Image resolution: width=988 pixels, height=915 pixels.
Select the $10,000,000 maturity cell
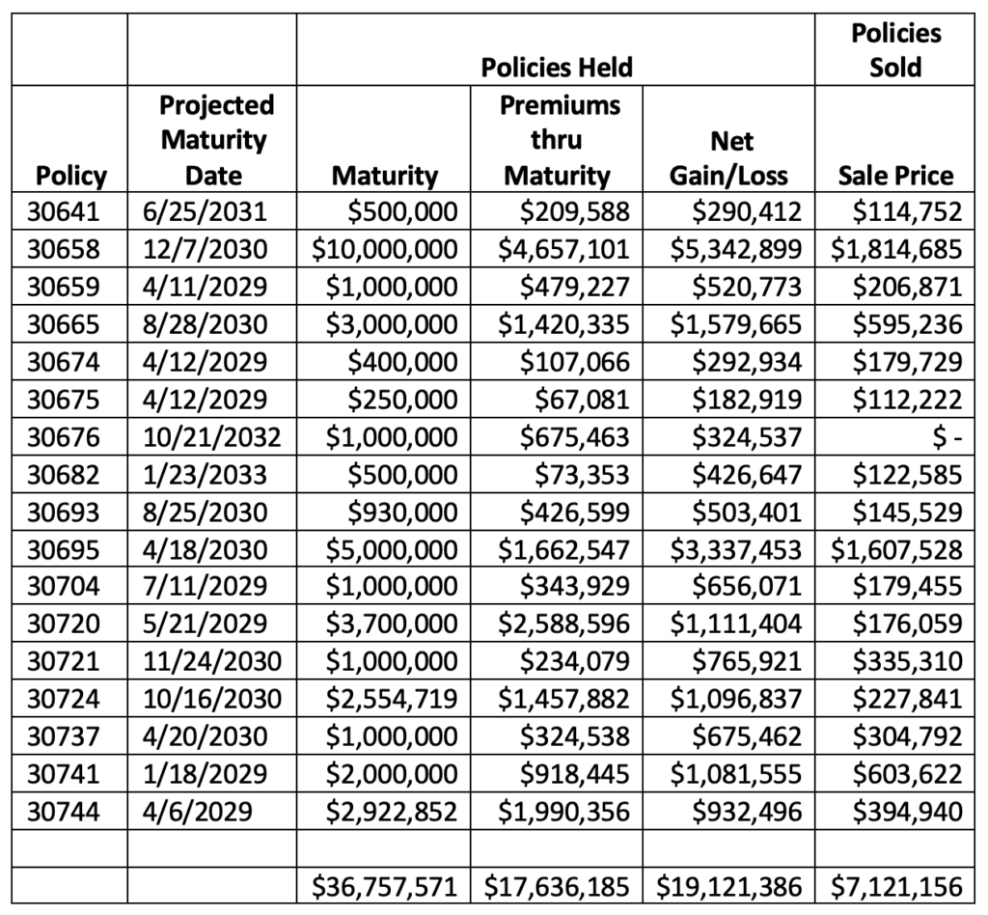(384, 249)
